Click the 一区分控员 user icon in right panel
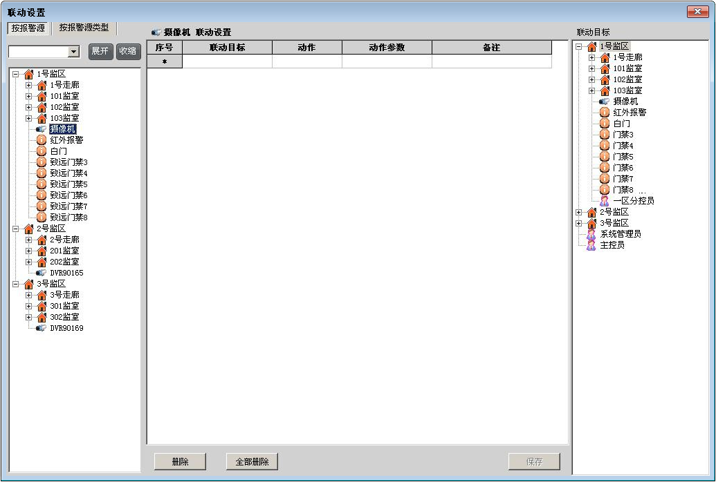The image size is (716, 482). click(605, 201)
